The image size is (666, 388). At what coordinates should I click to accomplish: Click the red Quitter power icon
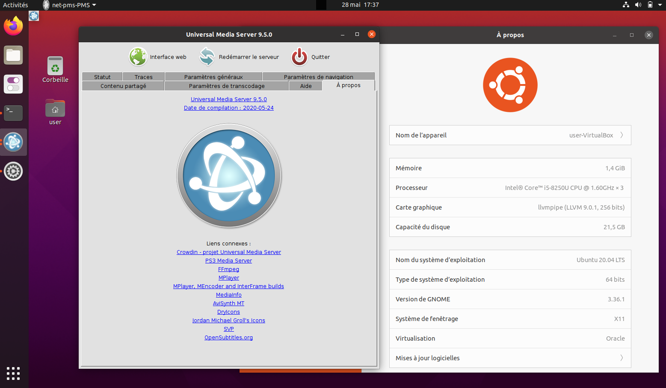point(299,57)
